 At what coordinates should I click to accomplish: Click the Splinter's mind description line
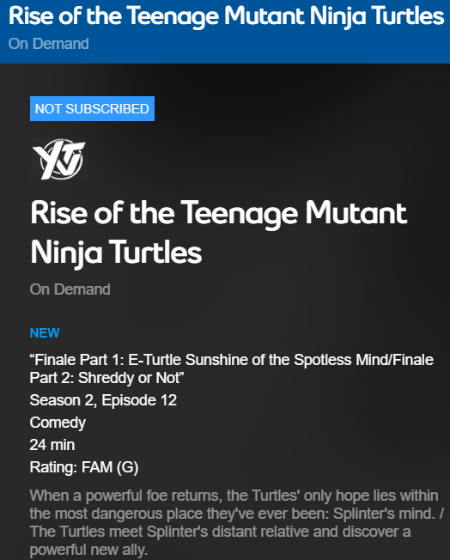pos(236,514)
